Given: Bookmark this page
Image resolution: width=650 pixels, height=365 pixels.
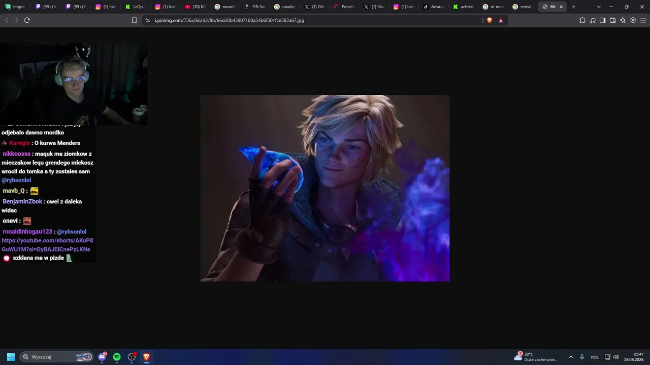Looking at the screenshot, I should pos(134,20).
